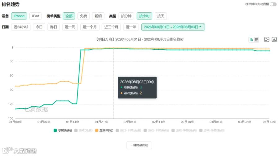Choose the 畅销 chart type
The image size is (279, 156).
coord(98,16)
